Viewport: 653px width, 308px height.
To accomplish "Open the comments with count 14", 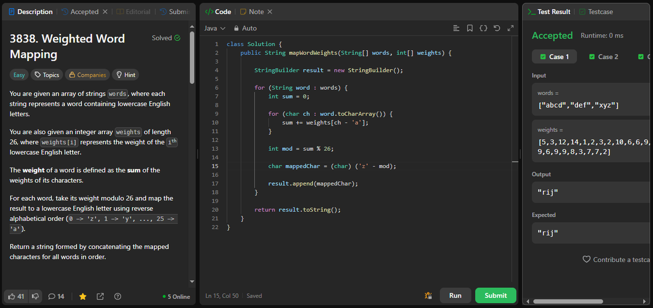I will (57, 296).
